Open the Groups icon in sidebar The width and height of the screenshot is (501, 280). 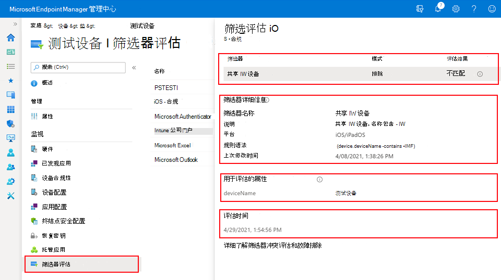(x=10, y=167)
